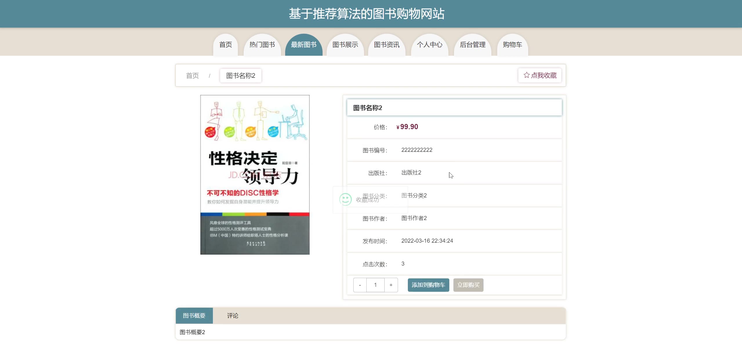Image resolution: width=742 pixels, height=364 pixels.
Task: Click the star favorite icon
Action: click(x=526, y=75)
